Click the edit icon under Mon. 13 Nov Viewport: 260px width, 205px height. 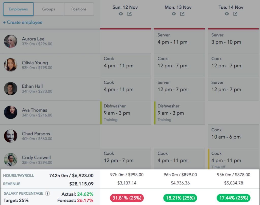pyautogui.click(x=182, y=14)
